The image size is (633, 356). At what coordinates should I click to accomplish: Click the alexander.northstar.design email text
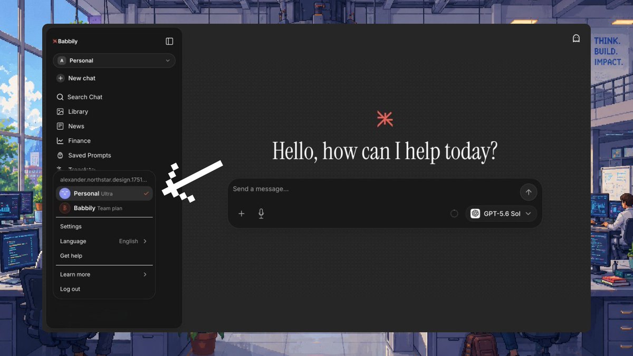103,180
